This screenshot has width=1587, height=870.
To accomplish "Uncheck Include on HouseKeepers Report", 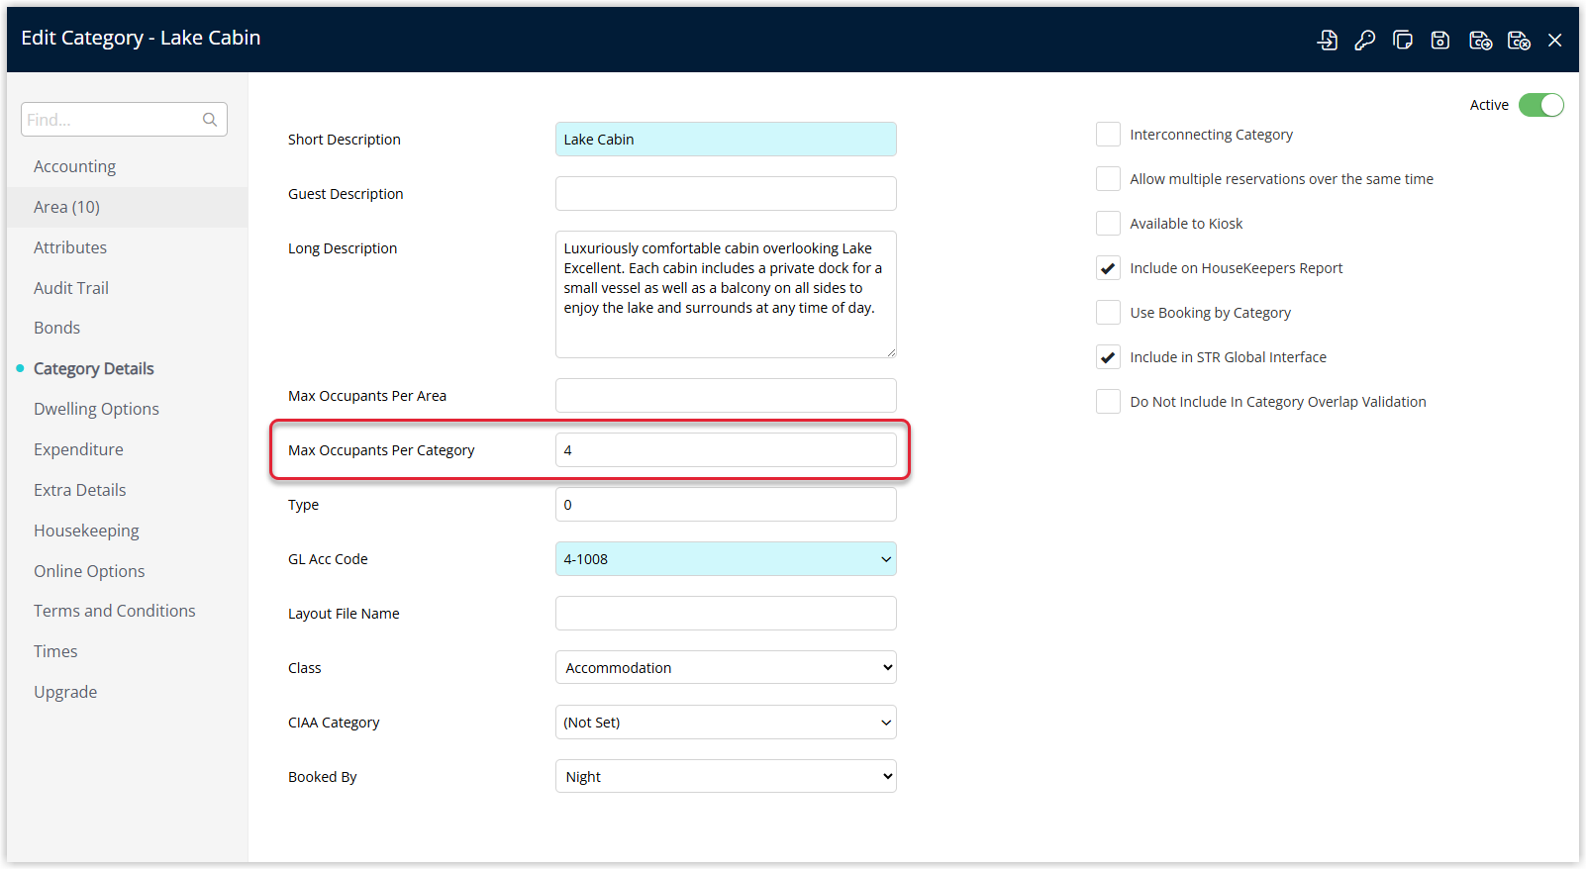I will [x=1108, y=268].
